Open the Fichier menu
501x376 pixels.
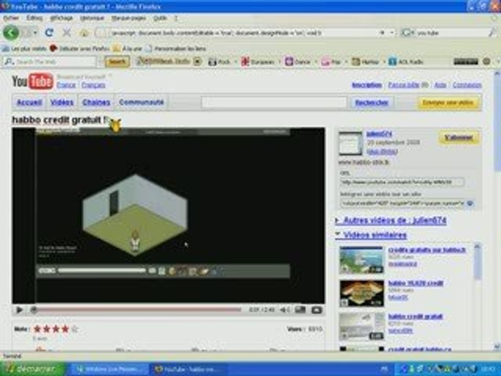click(x=11, y=18)
